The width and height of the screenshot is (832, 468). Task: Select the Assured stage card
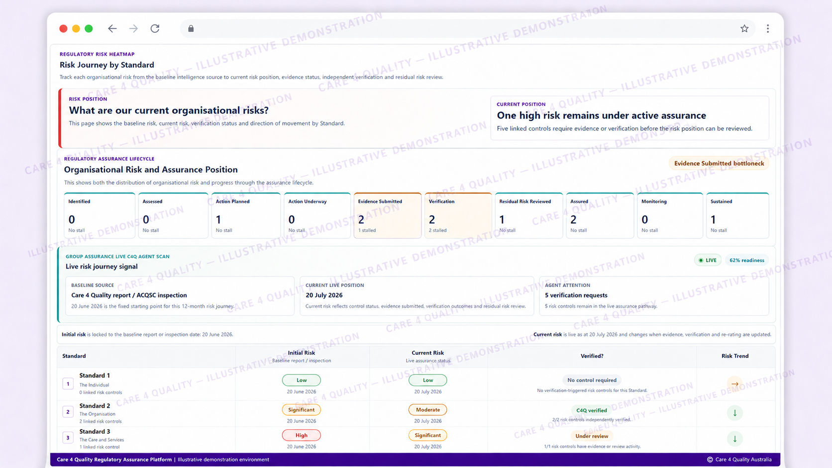(600, 215)
